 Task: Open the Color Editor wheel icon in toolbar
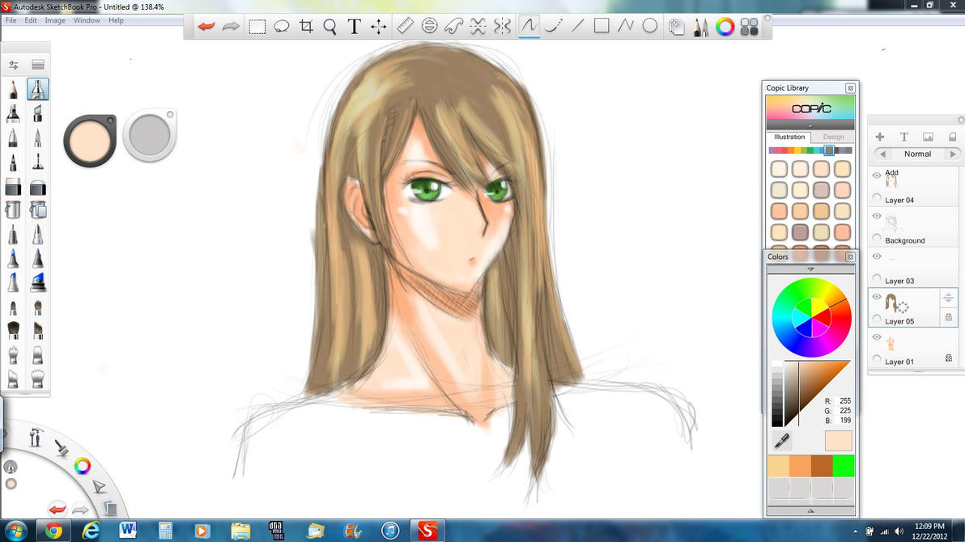(x=725, y=27)
